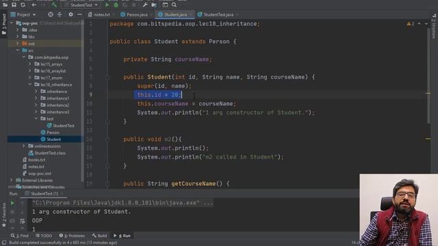This screenshot has width=438, height=246.
Task: Select opened file target icon in Project panel
Action: [50, 14]
